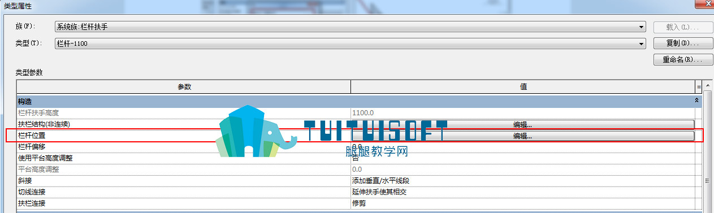Click the 编辑 button for 扶栏结构(非连续)

pyautogui.click(x=523, y=124)
